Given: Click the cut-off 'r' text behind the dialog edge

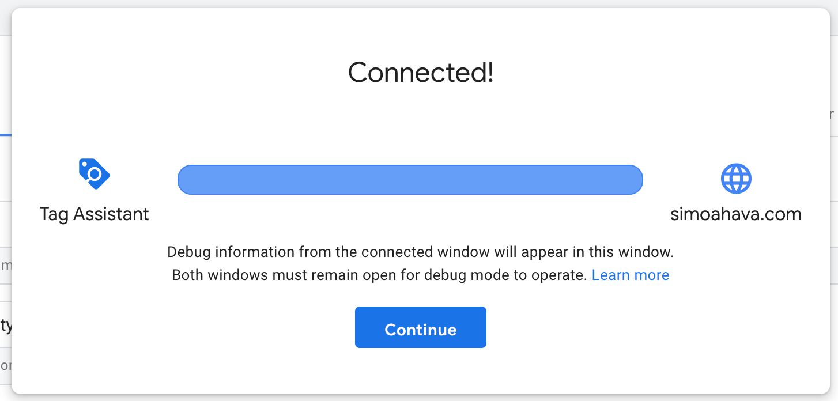Looking at the screenshot, I should coord(833,115).
